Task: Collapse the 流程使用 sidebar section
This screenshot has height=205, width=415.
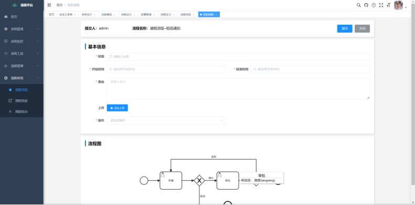Action: point(22,78)
